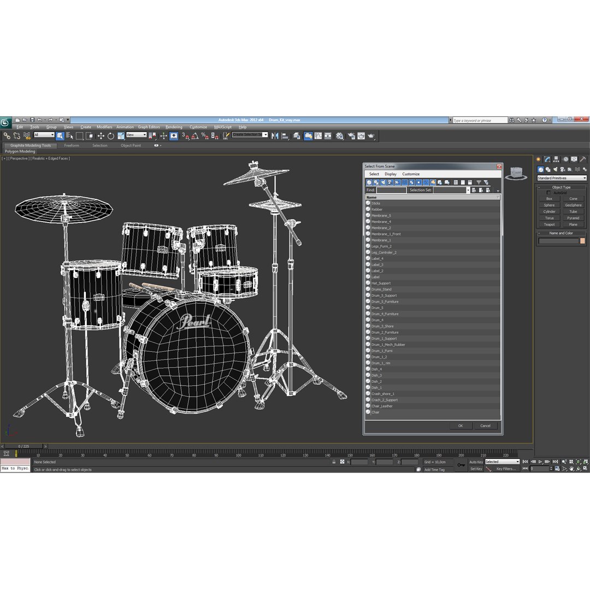The height and width of the screenshot is (590, 590).
Task: Click the GeoSphere primitive button
Action: [573, 205]
